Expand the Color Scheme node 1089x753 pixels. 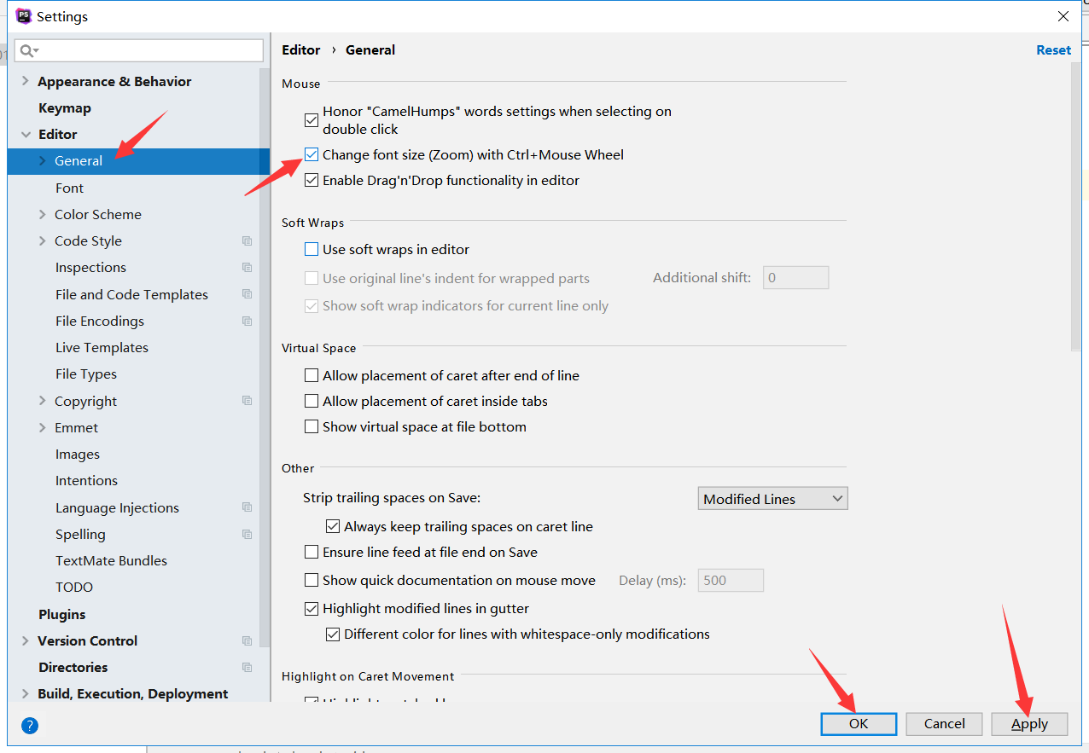[x=42, y=215]
